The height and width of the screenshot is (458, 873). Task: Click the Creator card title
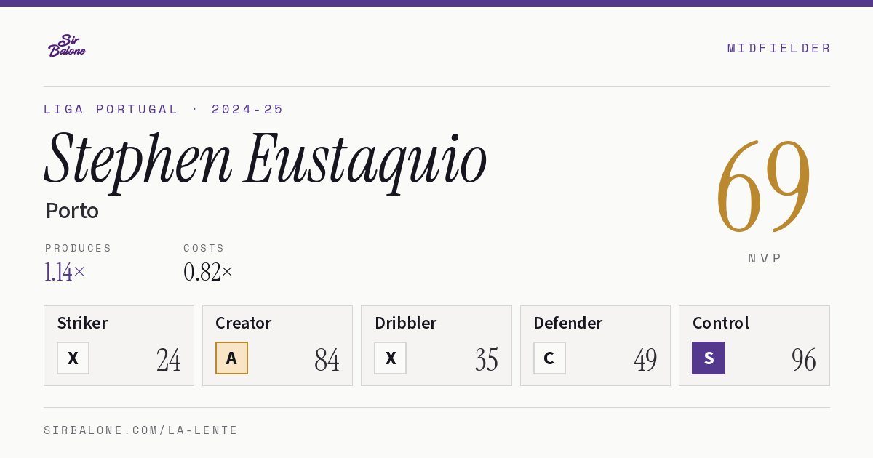pos(244,323)
